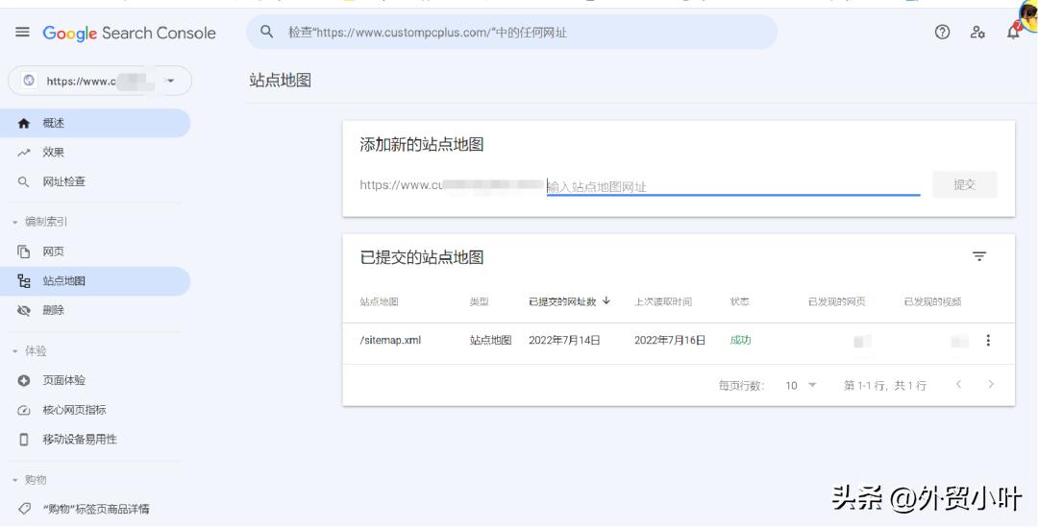Image resolution: width=1038 pixels, height=527 pixels.
Task: Click the Google Search Console logo
Action: (x=129, y=33)
